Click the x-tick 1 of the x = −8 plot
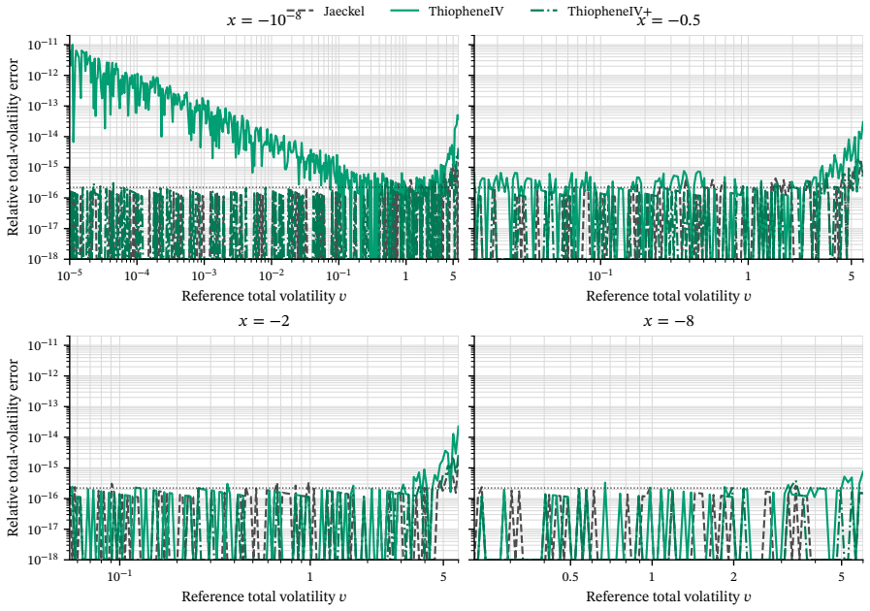The height and width of the screenshot is (611, 870). point(652,577)
